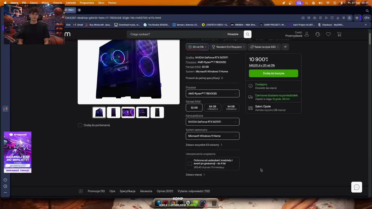Open Opera sidebar history clock icon
The height and width of the screenshot is (209, 372).
coord(5,186)
